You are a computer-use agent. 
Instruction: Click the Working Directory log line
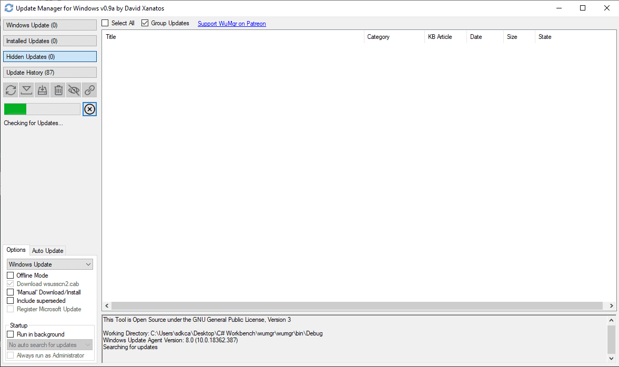pyautogui.click(x=213, y=333)
